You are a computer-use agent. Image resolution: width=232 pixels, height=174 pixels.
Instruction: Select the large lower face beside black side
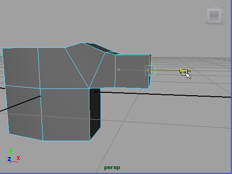tap(65, 115)
